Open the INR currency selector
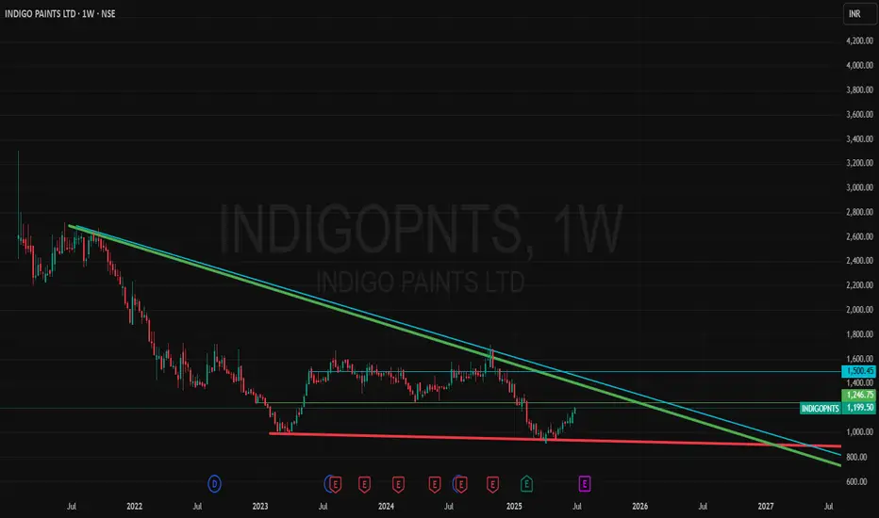 (859, 13)
